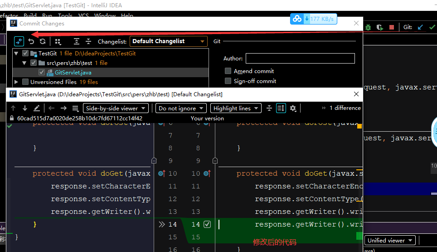437x252 pixels.
Task: Close the GitServlet.java diff window
Action: [356, 94]
